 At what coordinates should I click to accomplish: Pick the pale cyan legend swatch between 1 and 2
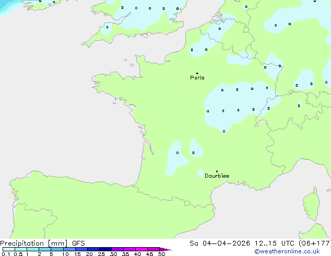point(33,250)
